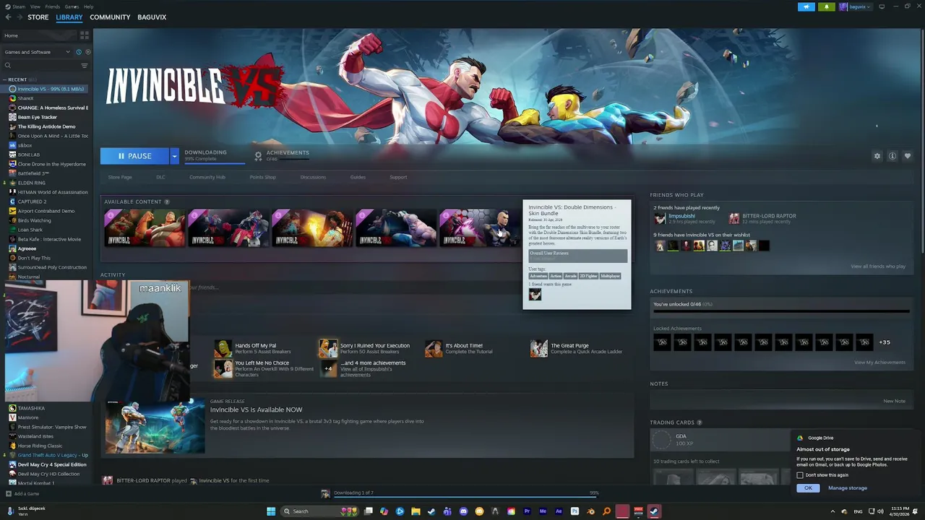Image resolution: width=925 pixels, height=520 pixels.
Task: Open the Achievements 0/46 header tab
Action: (282, 155)
